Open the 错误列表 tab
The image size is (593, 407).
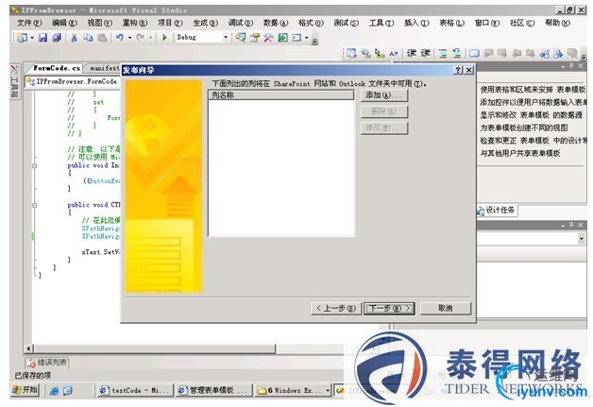[x=47, y=363]
